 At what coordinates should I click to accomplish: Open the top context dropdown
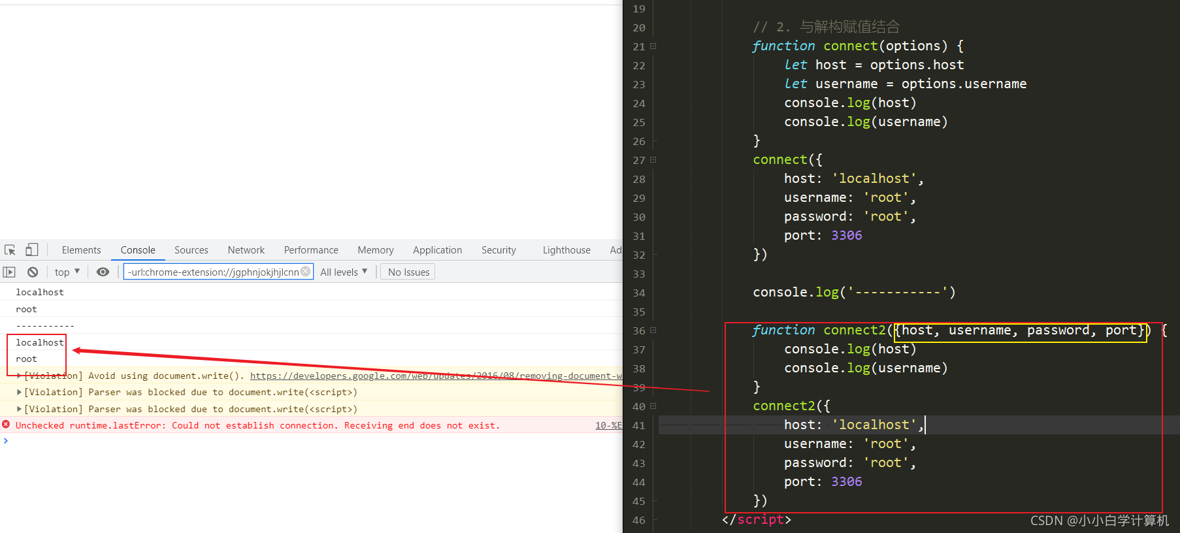[x=67, y=272]
